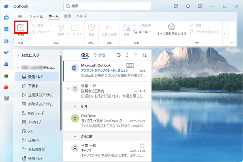This screenshot has height=162, width=243.
Task: Select the Home (ホーム) tab
Action: pos(53,16)
